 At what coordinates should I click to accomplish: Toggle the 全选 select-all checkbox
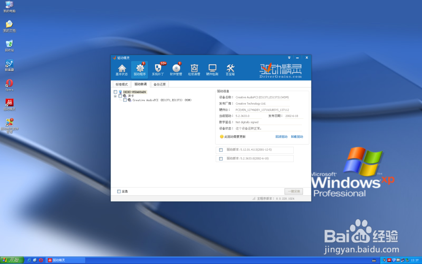coord(119,191)
